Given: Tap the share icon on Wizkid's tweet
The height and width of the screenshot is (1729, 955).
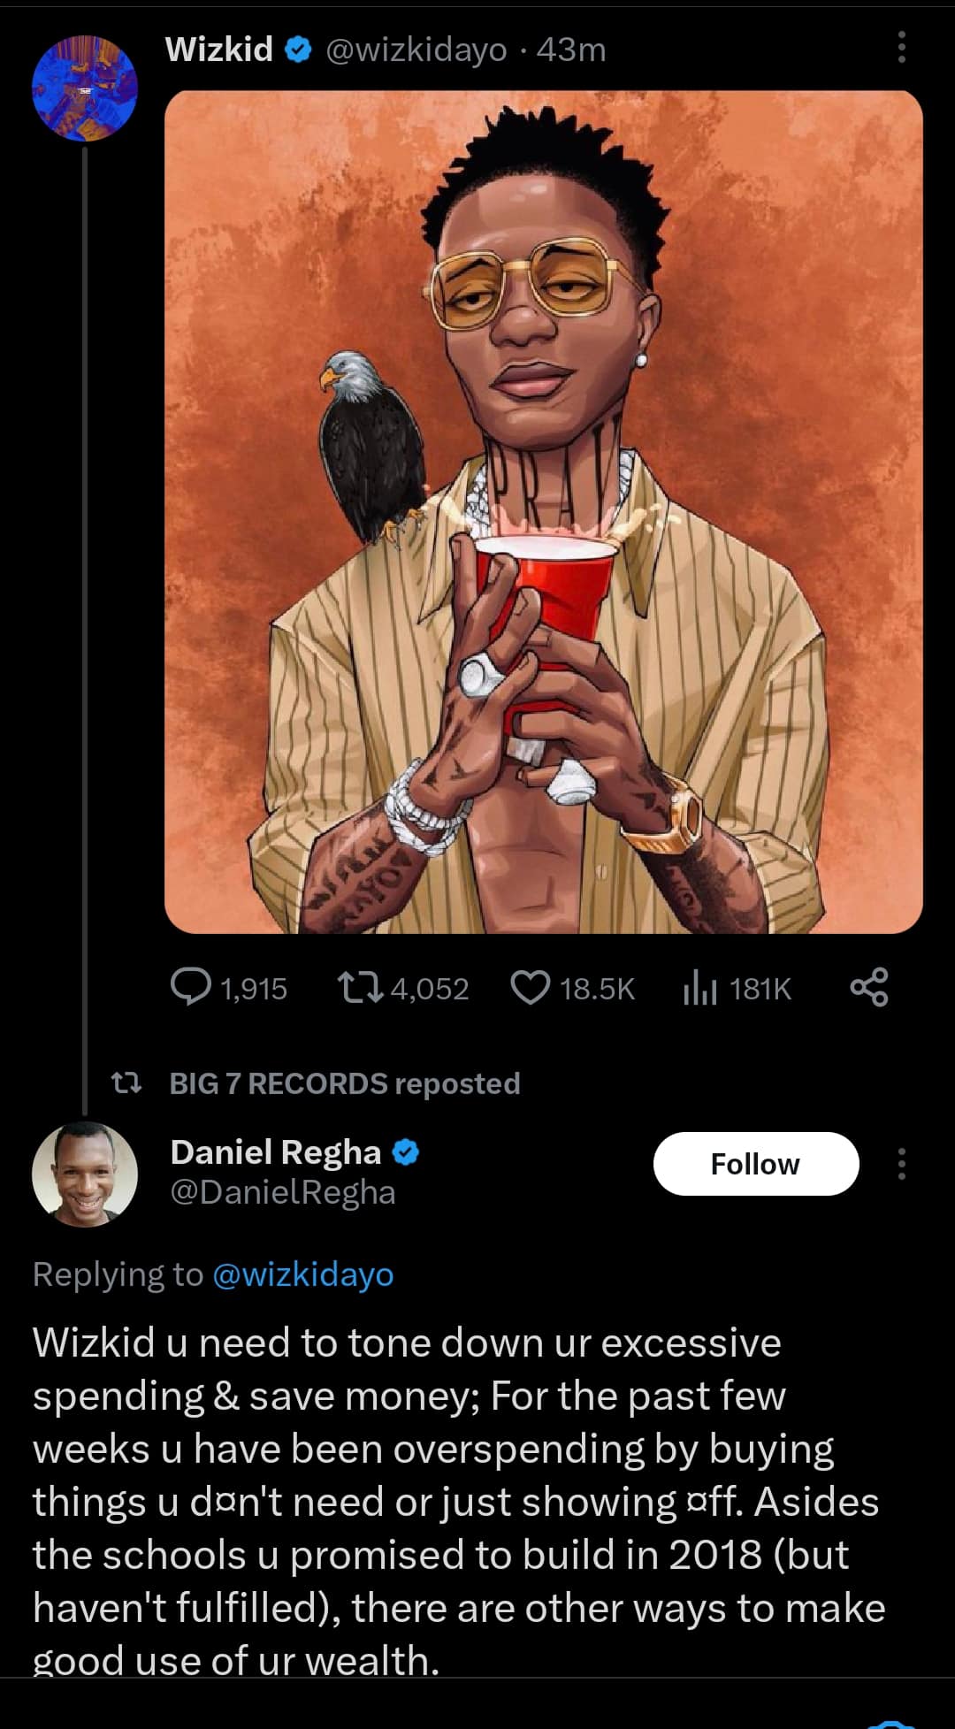Looking at the screenshot, I should (869, 987).
